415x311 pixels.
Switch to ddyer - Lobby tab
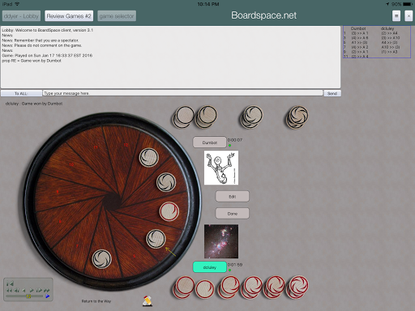point(21,16)
